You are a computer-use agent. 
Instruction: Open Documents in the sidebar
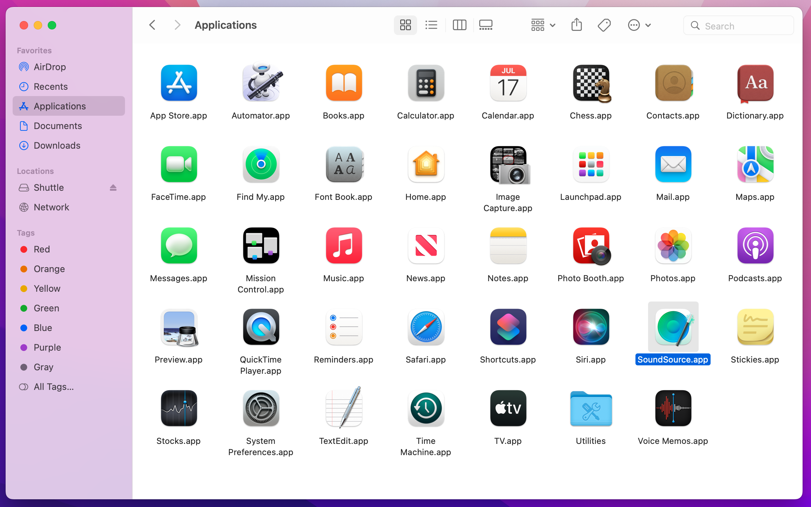69,126
